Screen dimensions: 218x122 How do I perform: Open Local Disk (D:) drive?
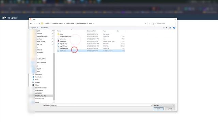[39, 90]
